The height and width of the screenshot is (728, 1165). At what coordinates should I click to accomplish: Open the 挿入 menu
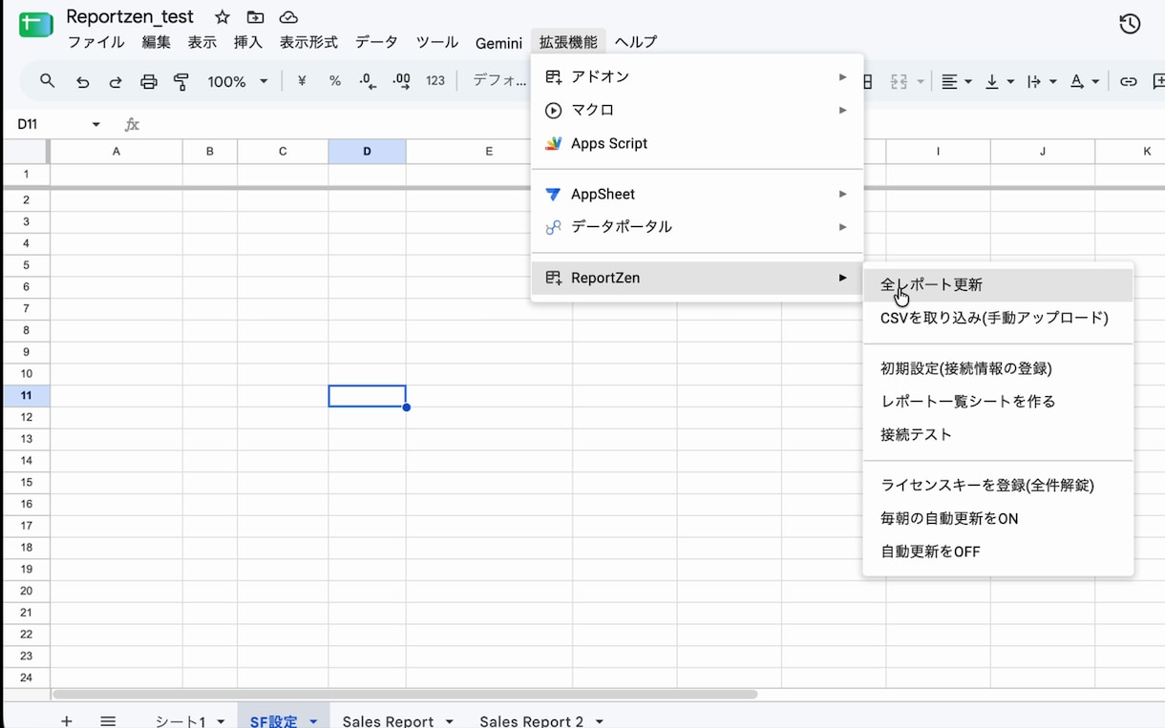click(248, 43)
